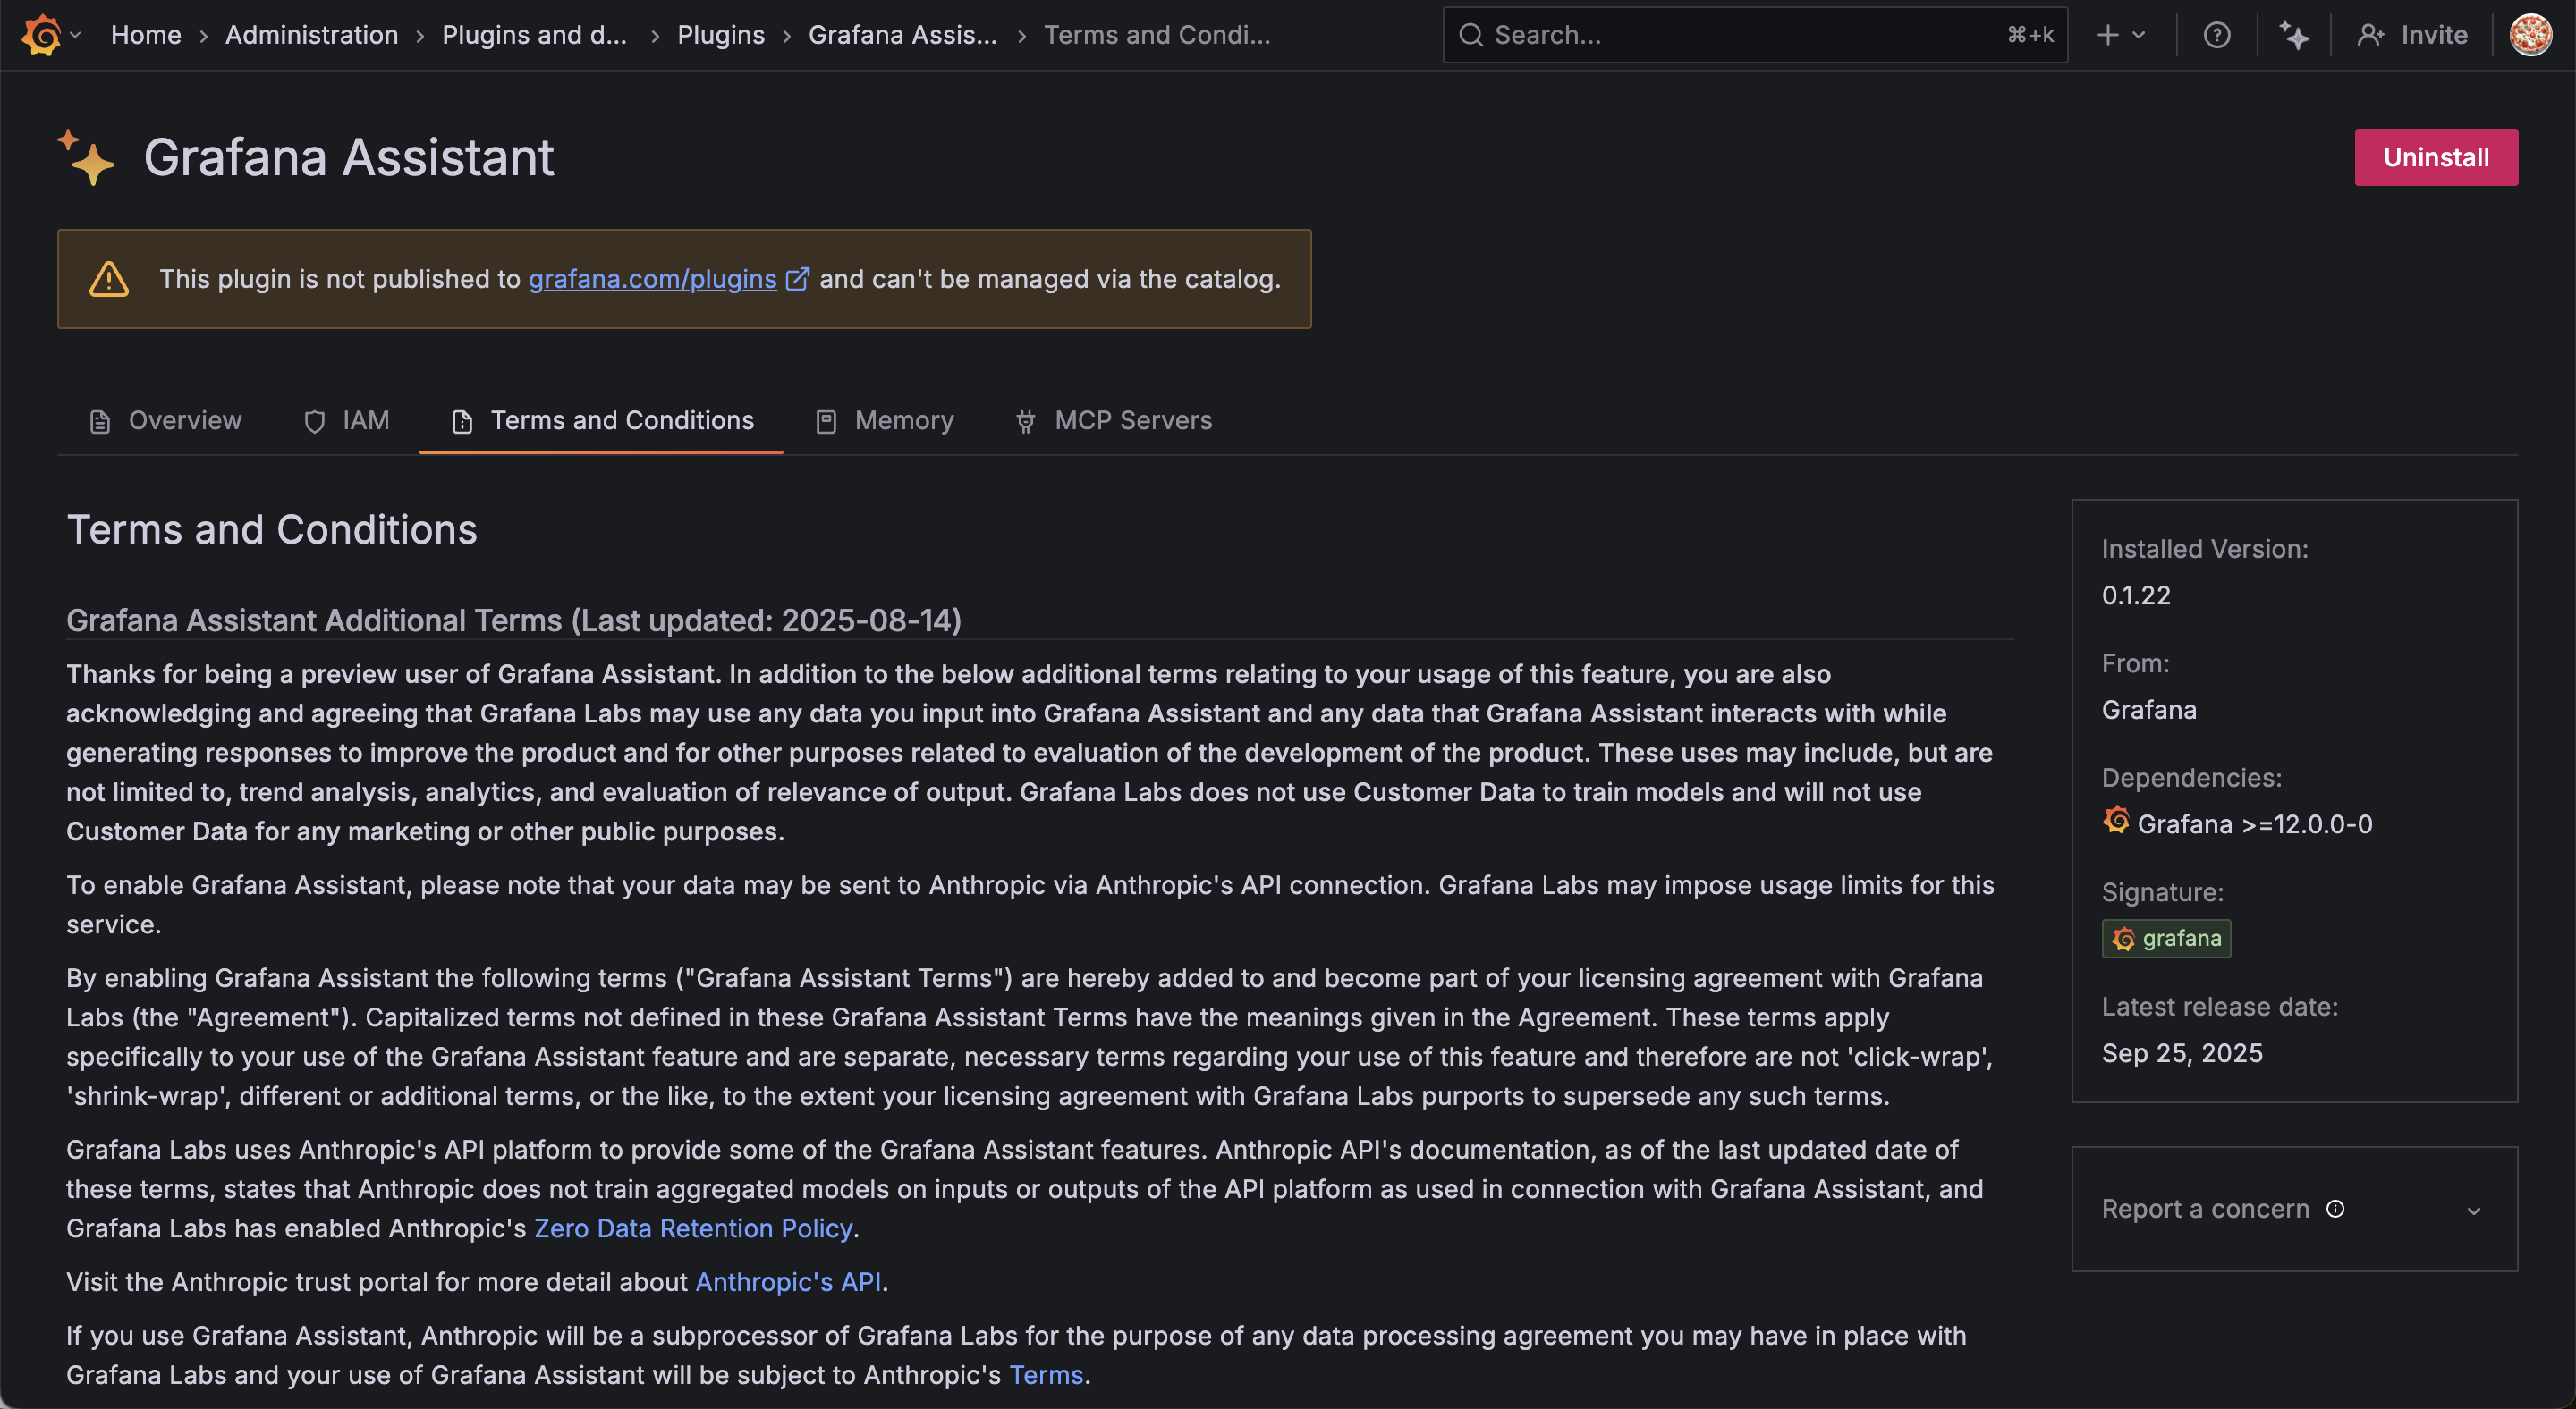2576x1409 pixels.
Task: Select the IAM tab
Action: coord(346,421)
